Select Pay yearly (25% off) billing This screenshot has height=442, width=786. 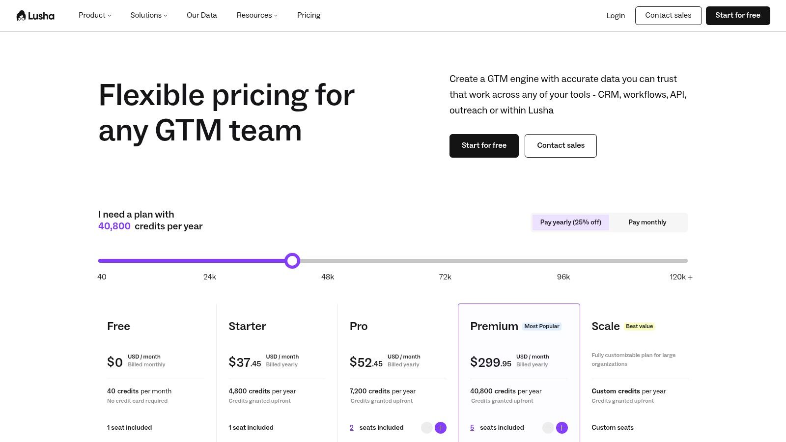(x=571, y=222)
